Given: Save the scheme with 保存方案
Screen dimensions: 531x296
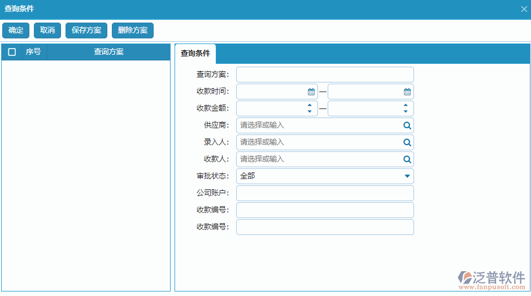Looking at the screenshot, I should pos(86,31).
